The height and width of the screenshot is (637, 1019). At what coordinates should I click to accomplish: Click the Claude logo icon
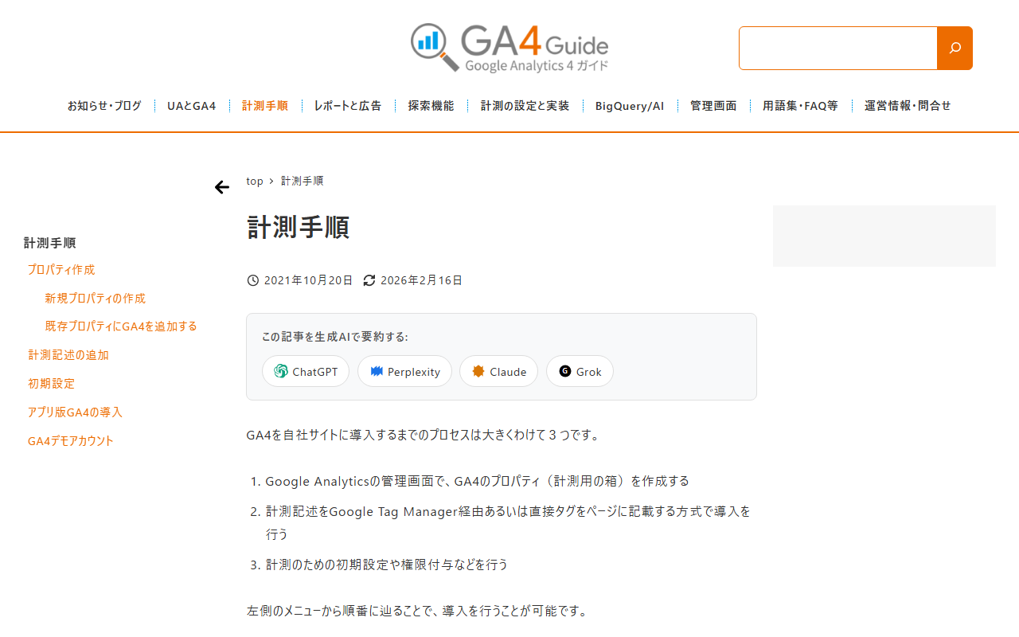coord(478,371)
